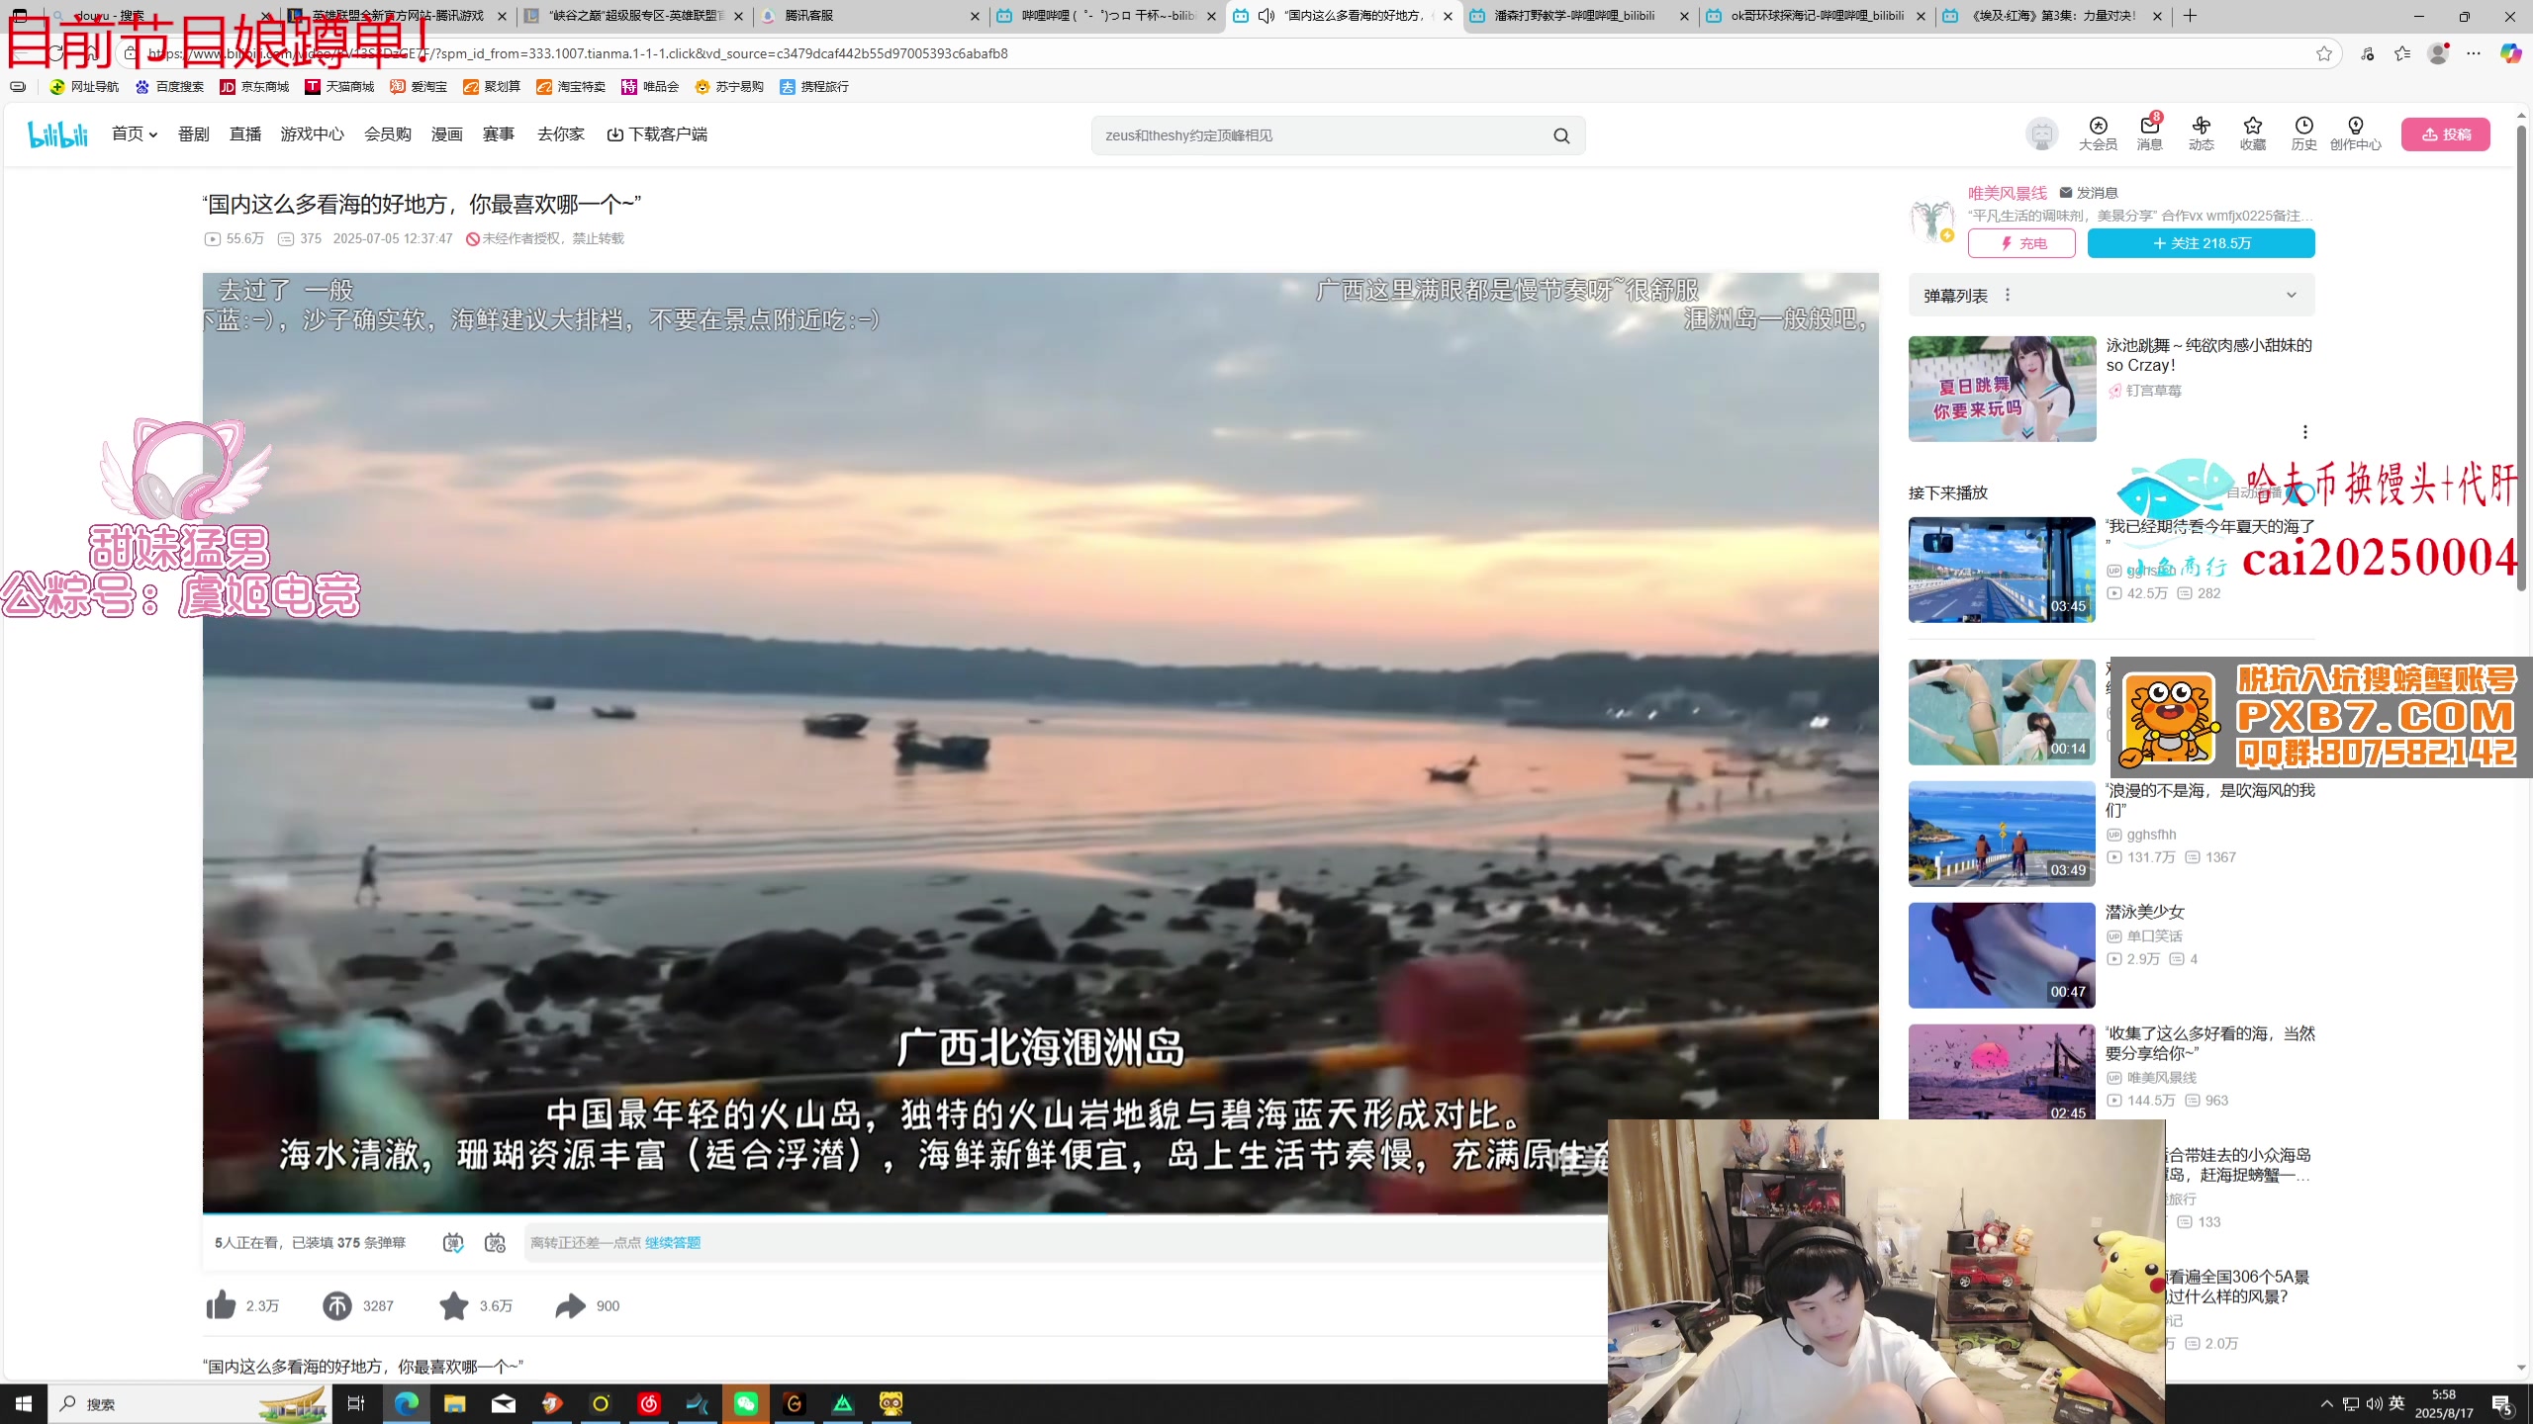Switch to 潘森打野教学 tab
2533x1424 pixels.
(x=1581, y=16)
